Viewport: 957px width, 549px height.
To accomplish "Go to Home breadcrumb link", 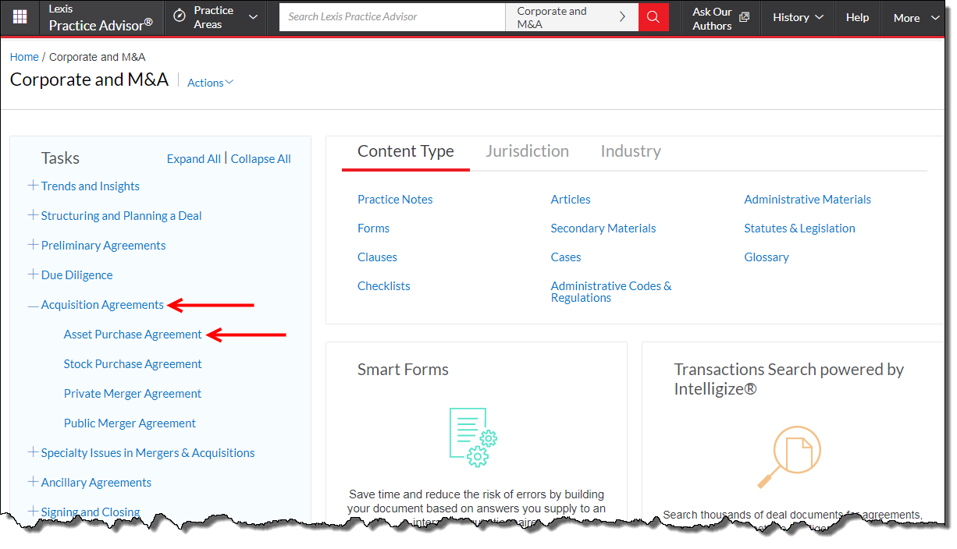I will coord(24,57).
